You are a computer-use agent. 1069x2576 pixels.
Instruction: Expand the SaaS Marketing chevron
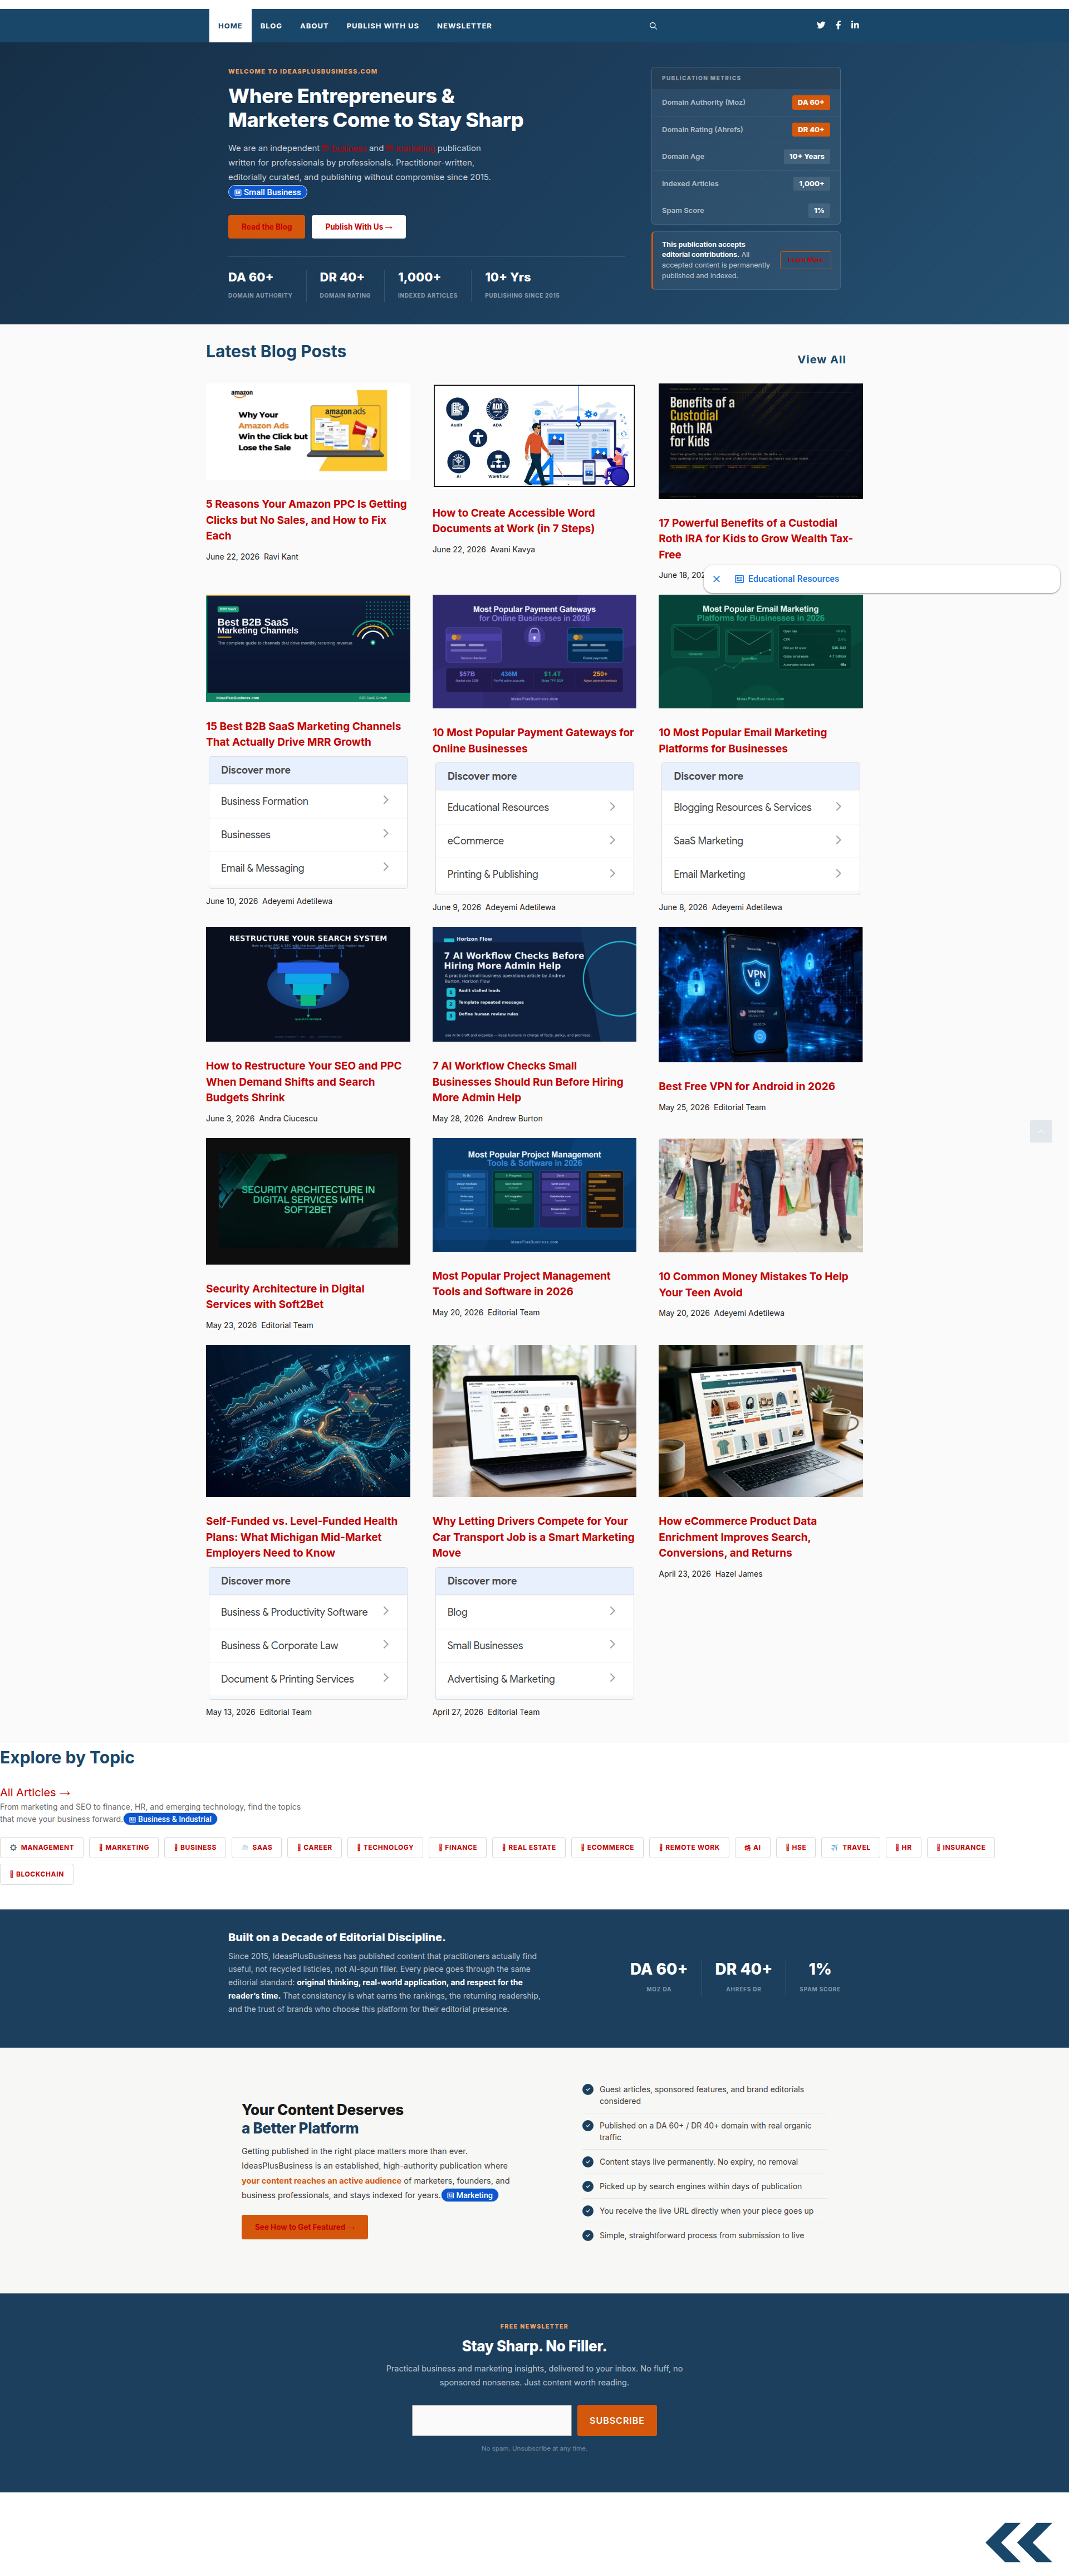pyautogui.click(x=838, y=840)
